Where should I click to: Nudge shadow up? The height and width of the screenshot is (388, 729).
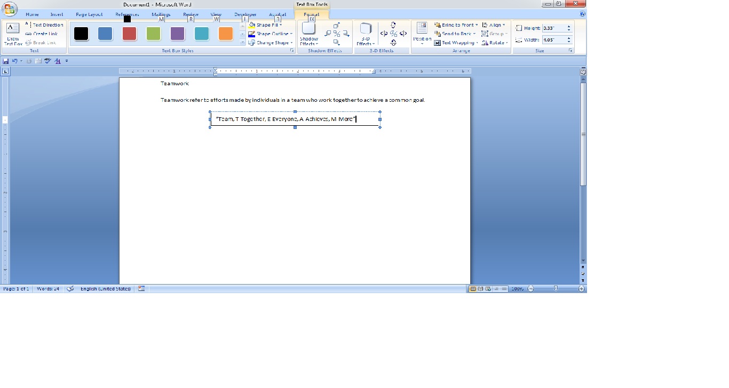336,26
